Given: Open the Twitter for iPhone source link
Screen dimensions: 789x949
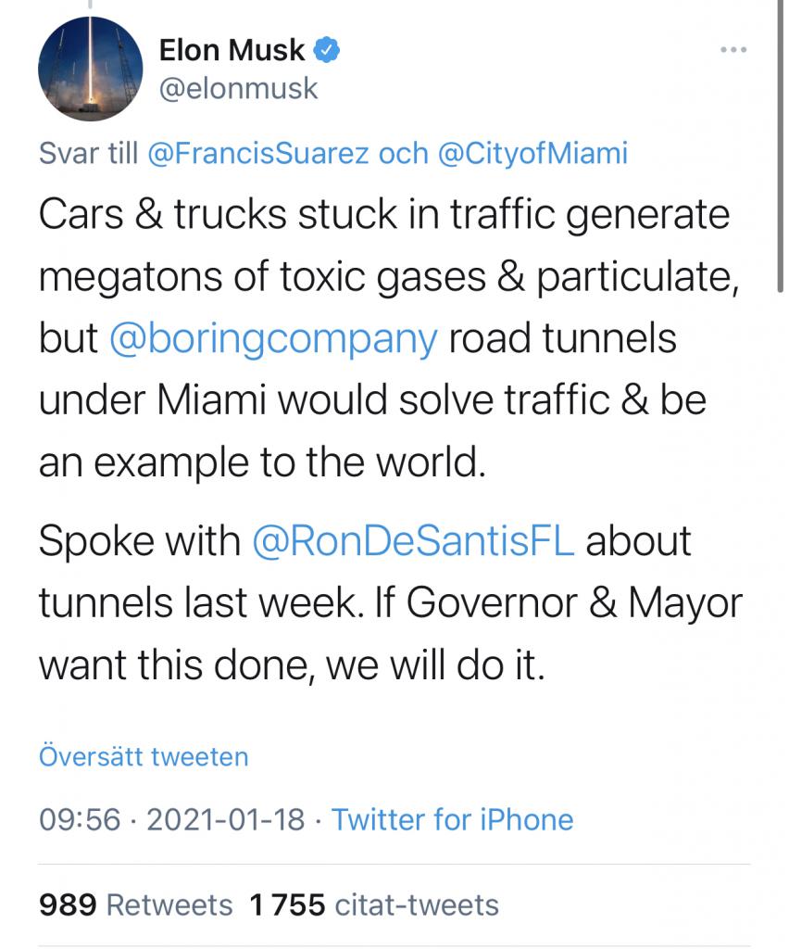Looking at the screenshot, I should point(452,820).
